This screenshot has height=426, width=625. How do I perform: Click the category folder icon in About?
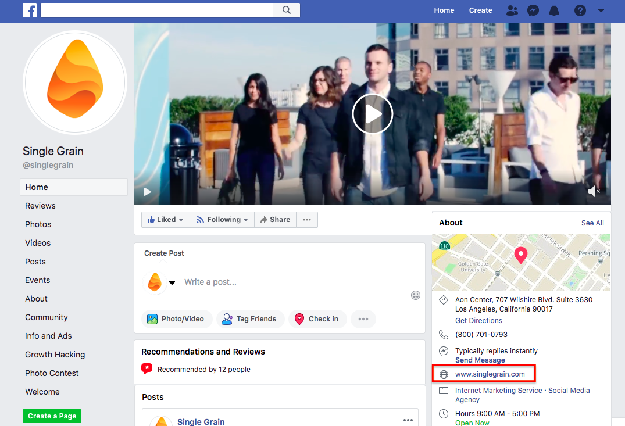[443, 391]
